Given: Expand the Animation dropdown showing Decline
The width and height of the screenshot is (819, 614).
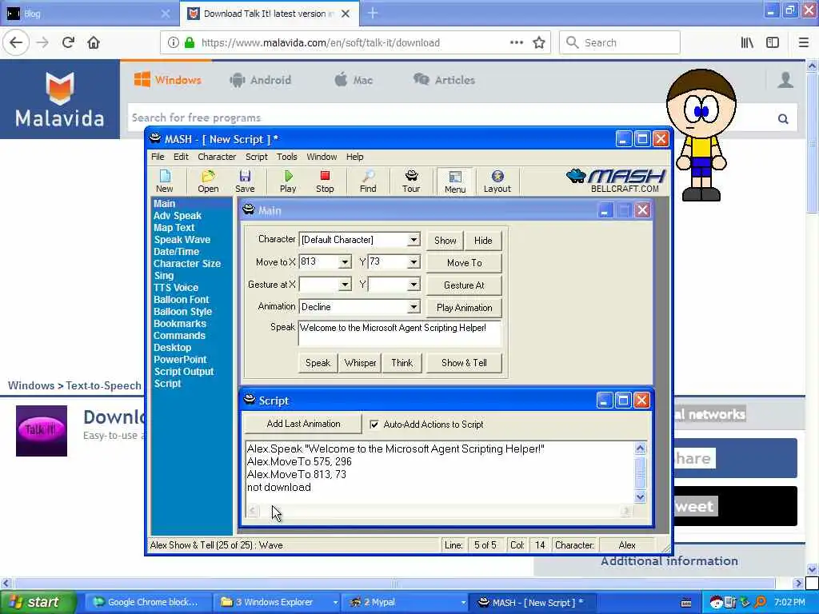Looking at the screenshot, I should click(x=413, y=306).
